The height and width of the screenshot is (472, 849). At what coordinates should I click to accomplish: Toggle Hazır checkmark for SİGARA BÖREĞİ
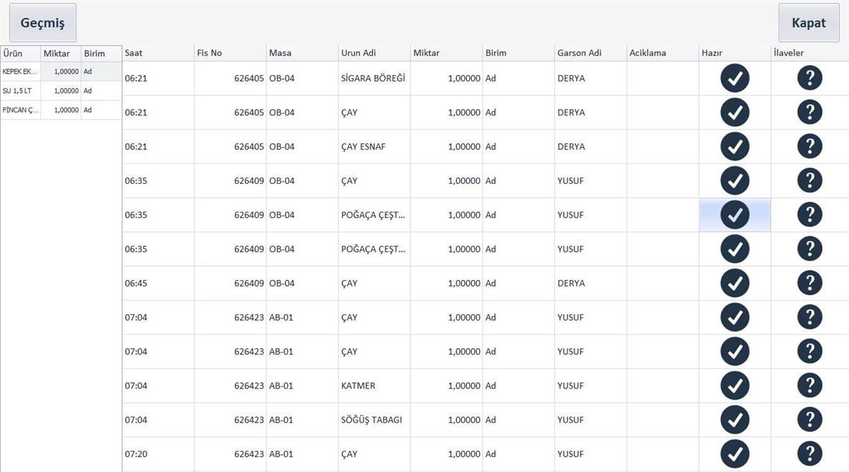734,78
